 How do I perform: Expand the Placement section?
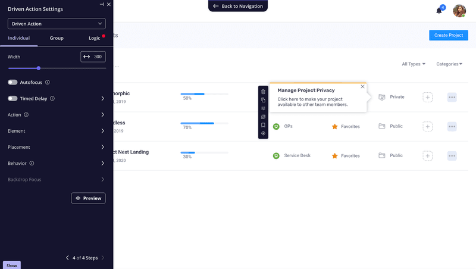[x=57, y=147]
